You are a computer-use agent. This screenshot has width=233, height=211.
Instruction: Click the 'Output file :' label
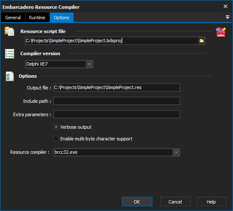pyautogui.click(x=39, y=88)
